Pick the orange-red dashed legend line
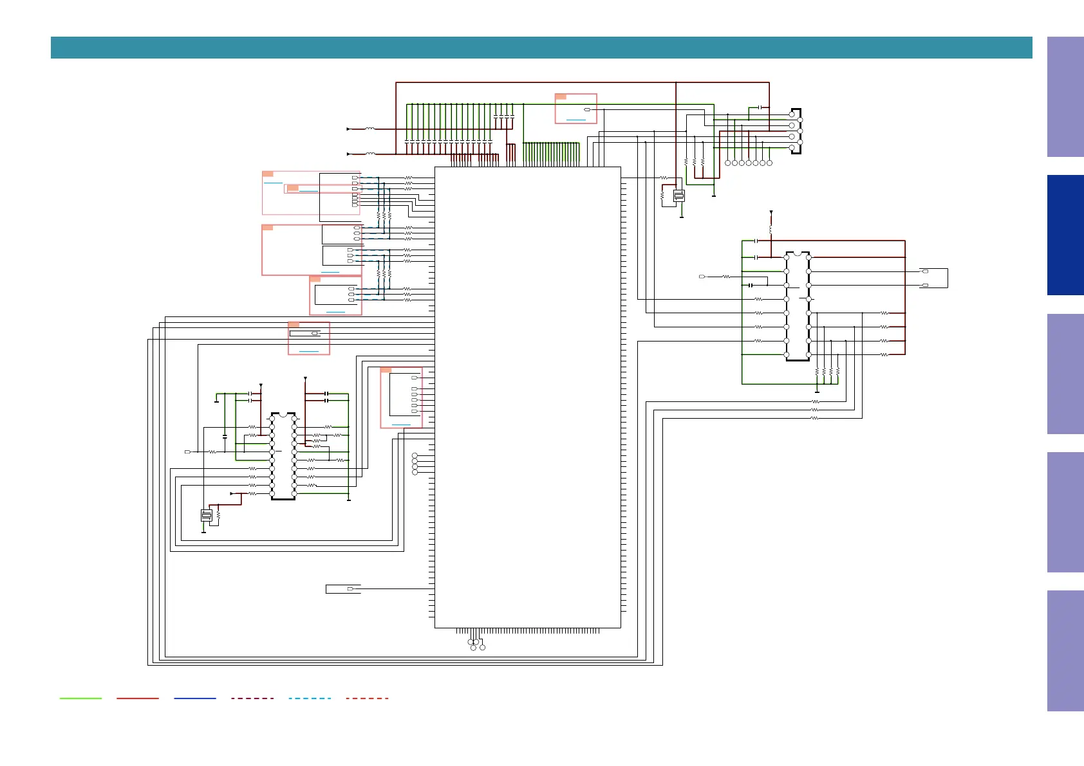 (x=367, y=698)
